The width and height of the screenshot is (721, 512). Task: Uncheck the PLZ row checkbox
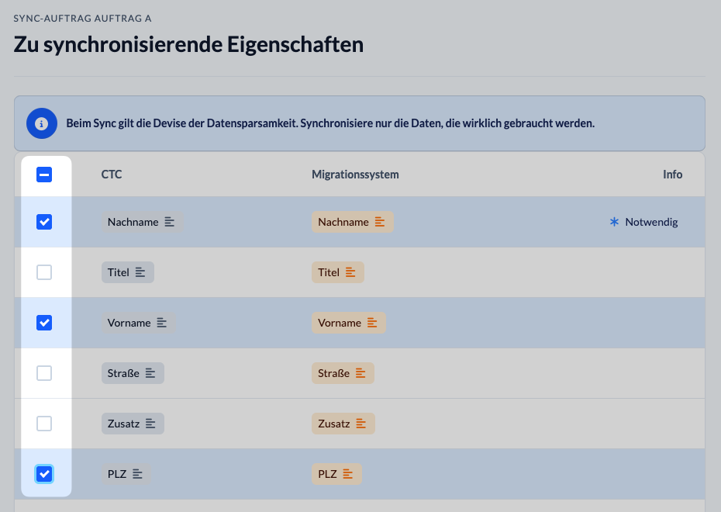(x=44, y=474)
